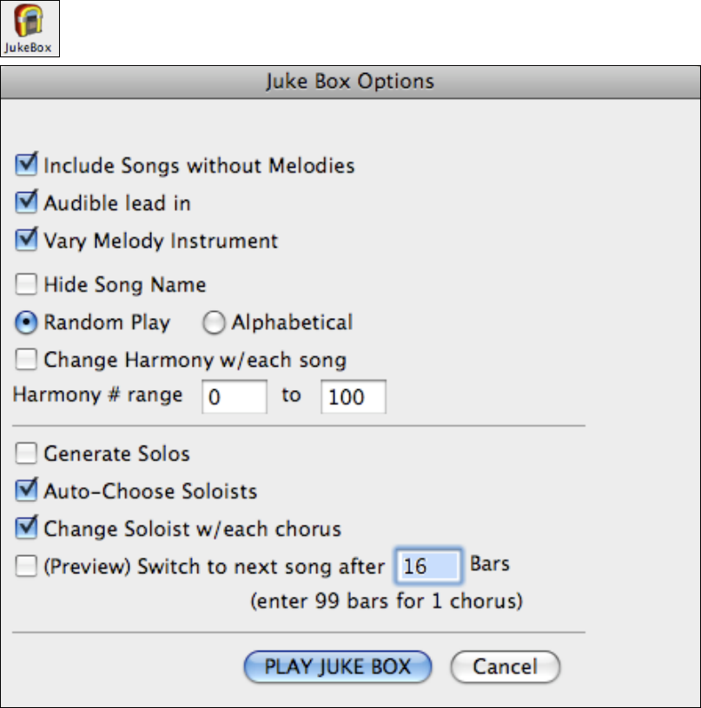Click the Juke Box Options title bar
Viewport: 701px width, 708px height.
(350, 83)
